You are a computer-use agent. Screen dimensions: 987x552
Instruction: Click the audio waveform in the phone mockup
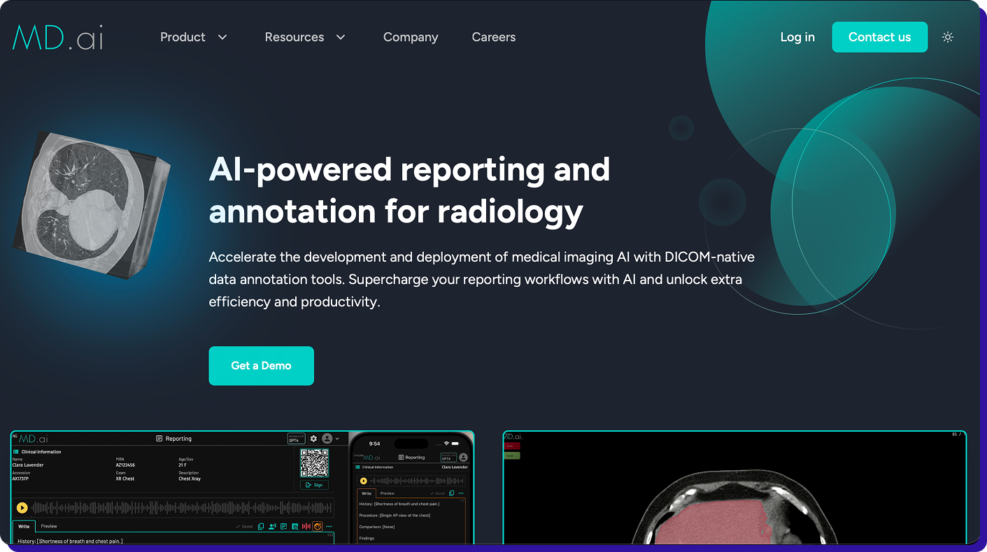pos(417,481)
